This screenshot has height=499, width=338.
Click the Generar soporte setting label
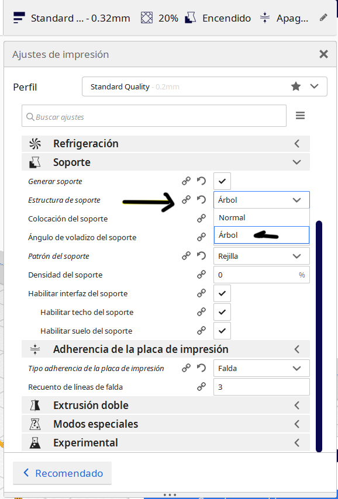pos(55,181)
